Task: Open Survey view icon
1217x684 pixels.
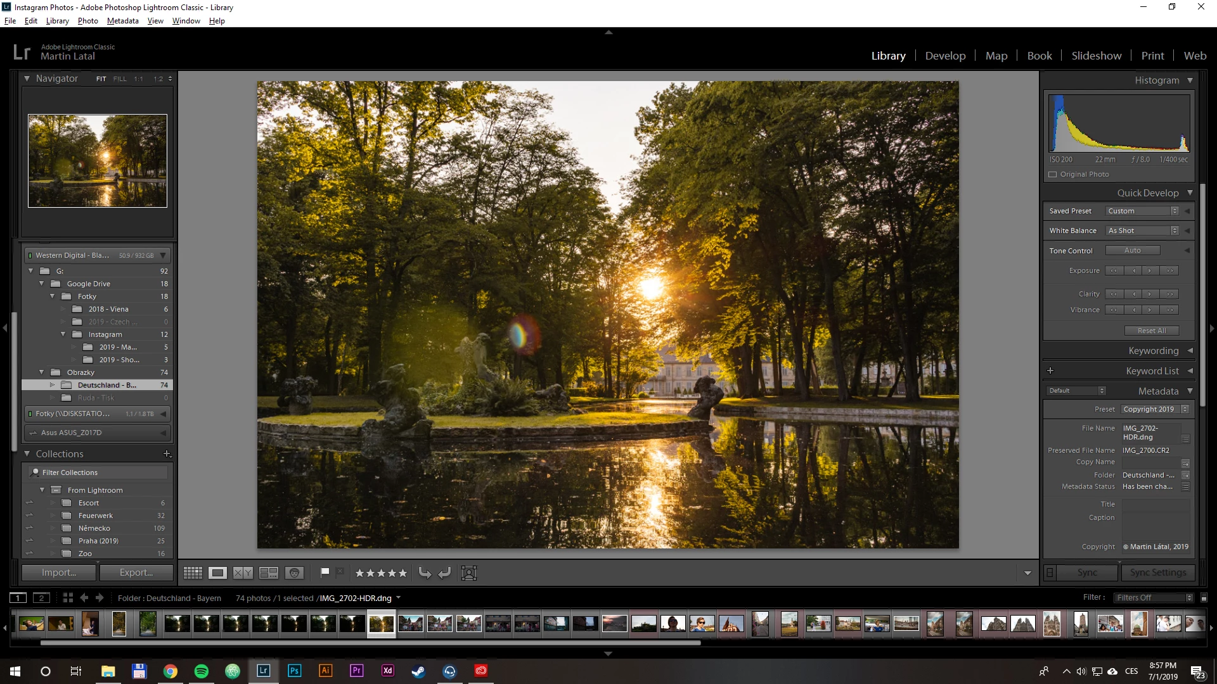Action: click(269, 573)
